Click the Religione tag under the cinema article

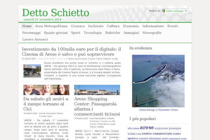pos(107,59)
